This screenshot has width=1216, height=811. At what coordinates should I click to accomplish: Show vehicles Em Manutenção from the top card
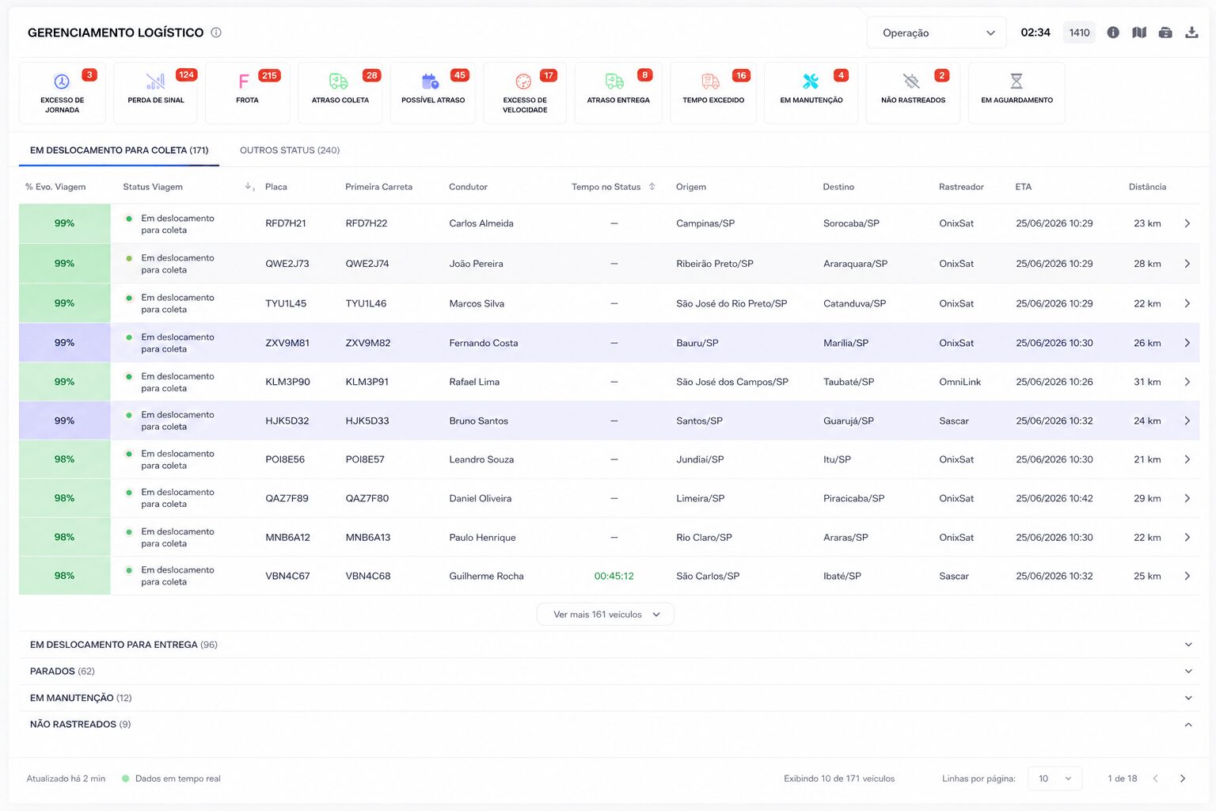point(811,93)
